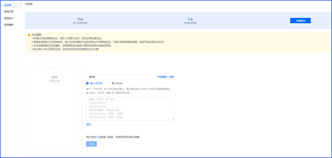Image resolution: width=332 pixels, height=158 pixels.
Task: Click the 清空 link
Action: (x=89, y=125)
